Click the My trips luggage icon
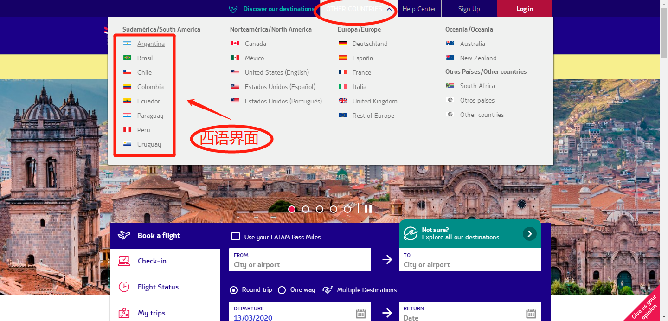The image size is (668, 321). pyautogui.click(x=124, y=313)
